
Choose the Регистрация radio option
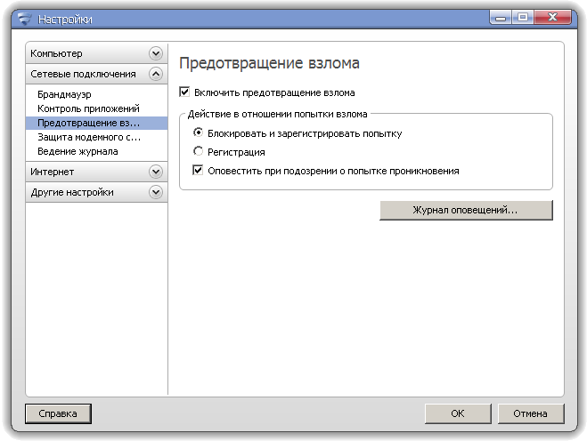[x=198, y=151]
